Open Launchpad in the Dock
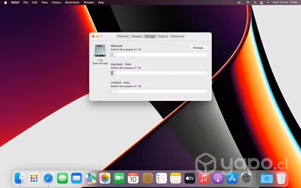The width and height of the screenshot is (301, 188). [34, 178]
